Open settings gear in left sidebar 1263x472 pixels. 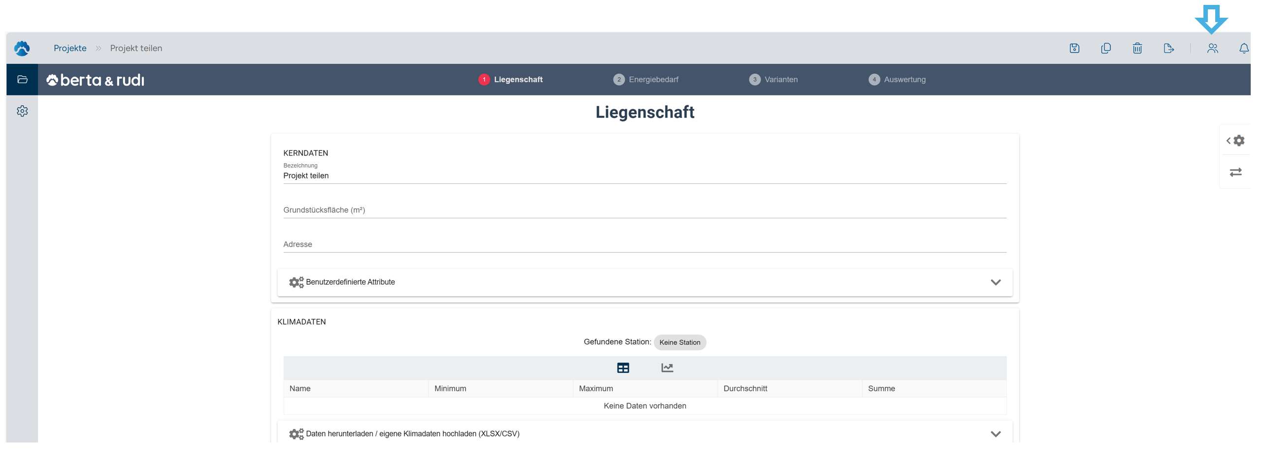tap(22, 111)
